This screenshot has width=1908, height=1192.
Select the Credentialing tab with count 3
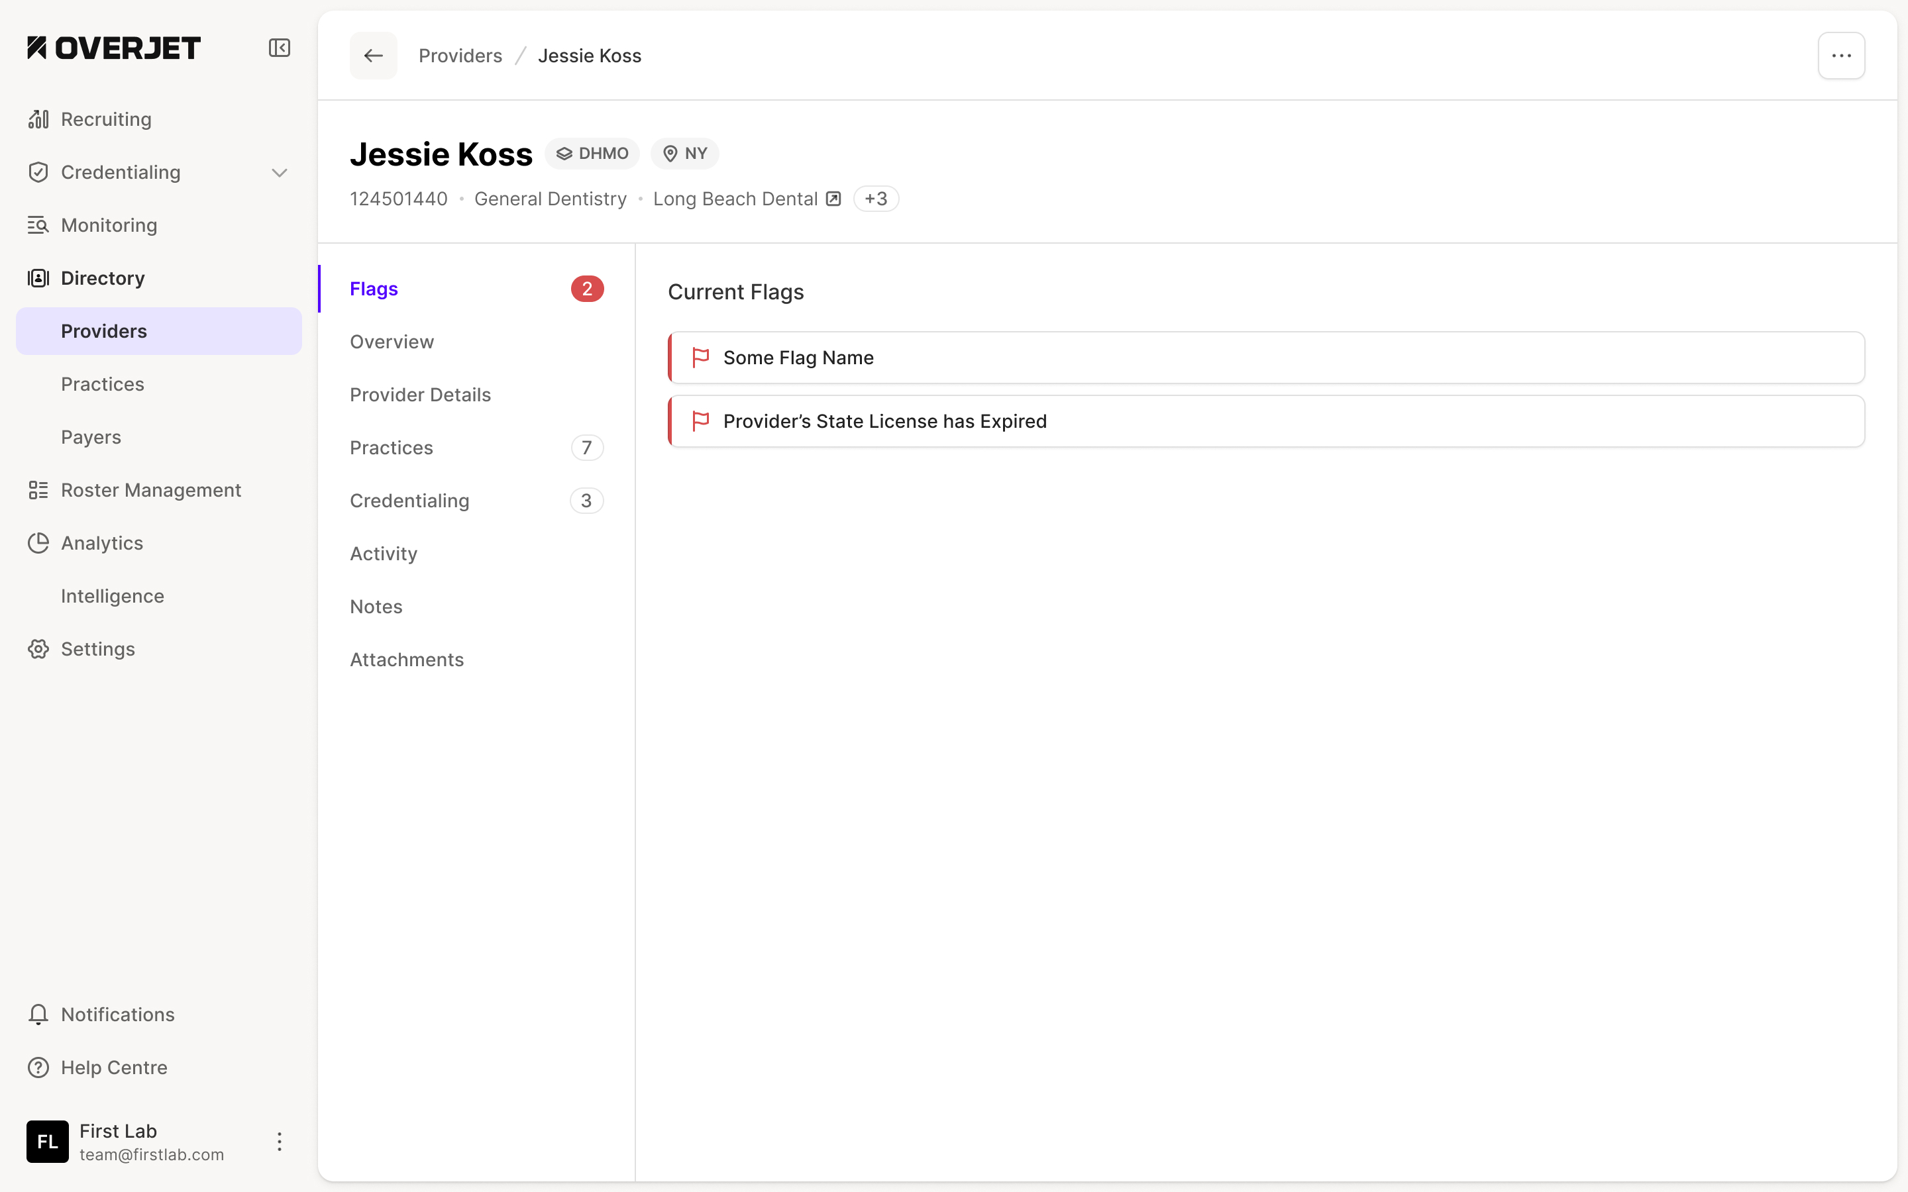[409, 501]
